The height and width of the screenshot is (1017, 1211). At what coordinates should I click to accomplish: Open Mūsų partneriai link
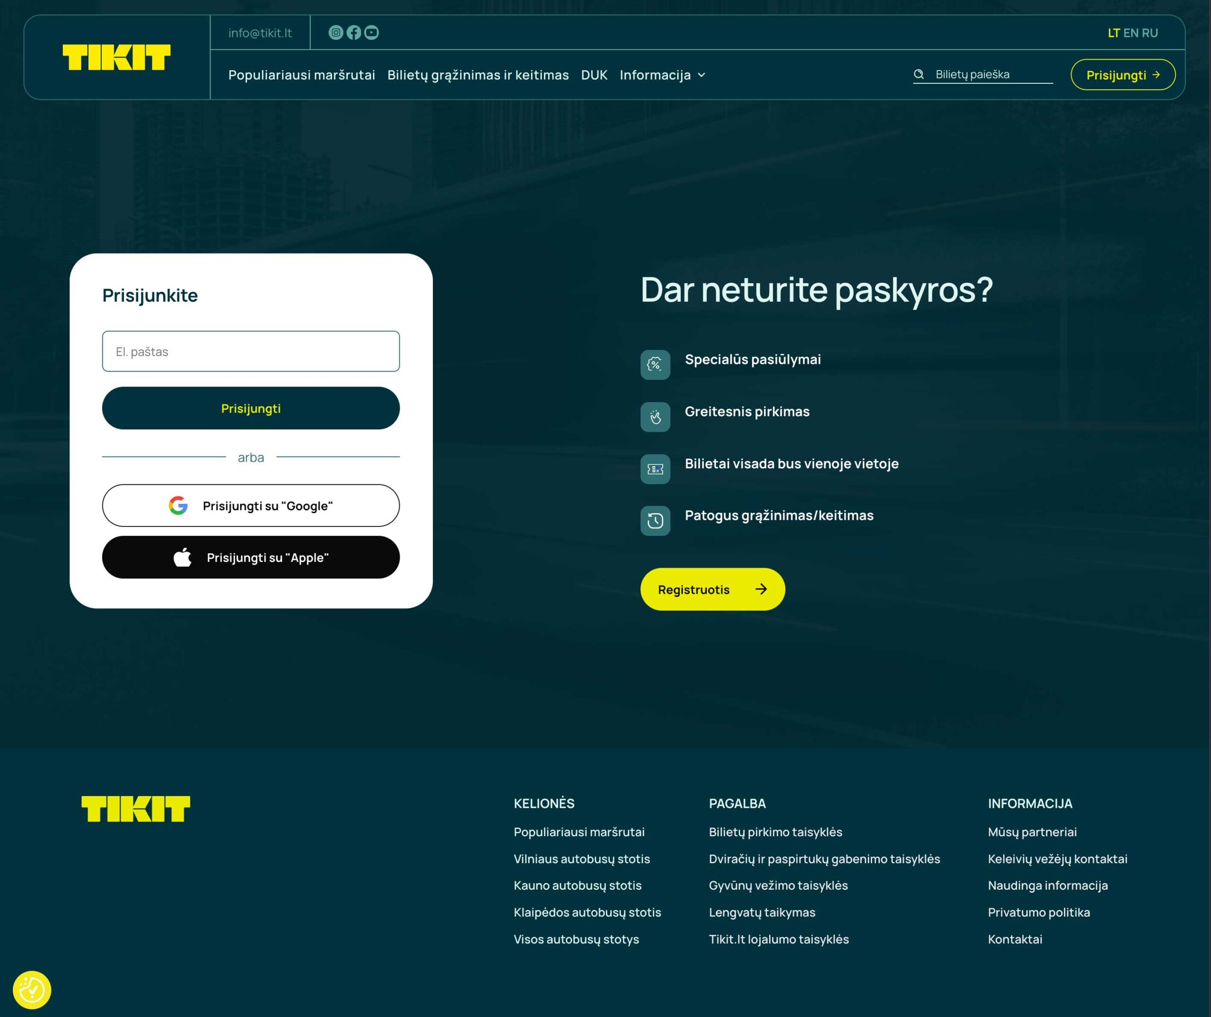1032,832
